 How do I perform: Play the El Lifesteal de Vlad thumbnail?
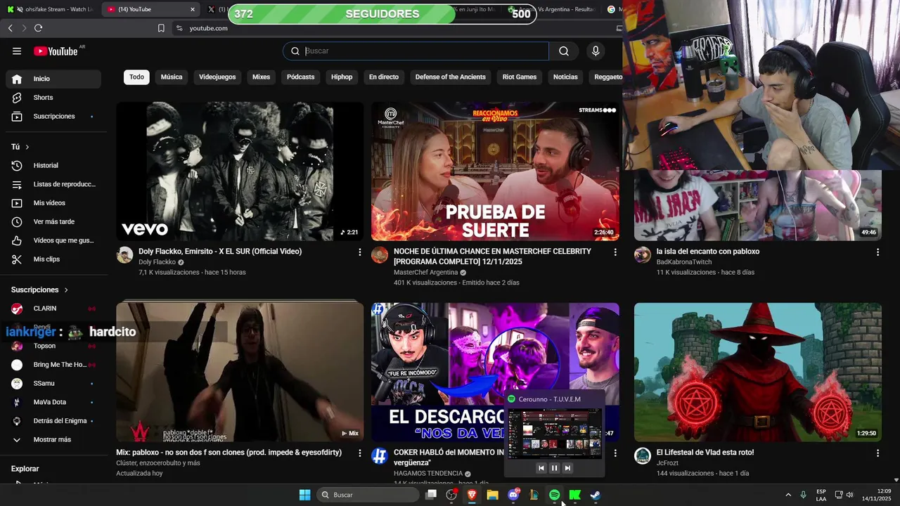[x=758, y=372]
